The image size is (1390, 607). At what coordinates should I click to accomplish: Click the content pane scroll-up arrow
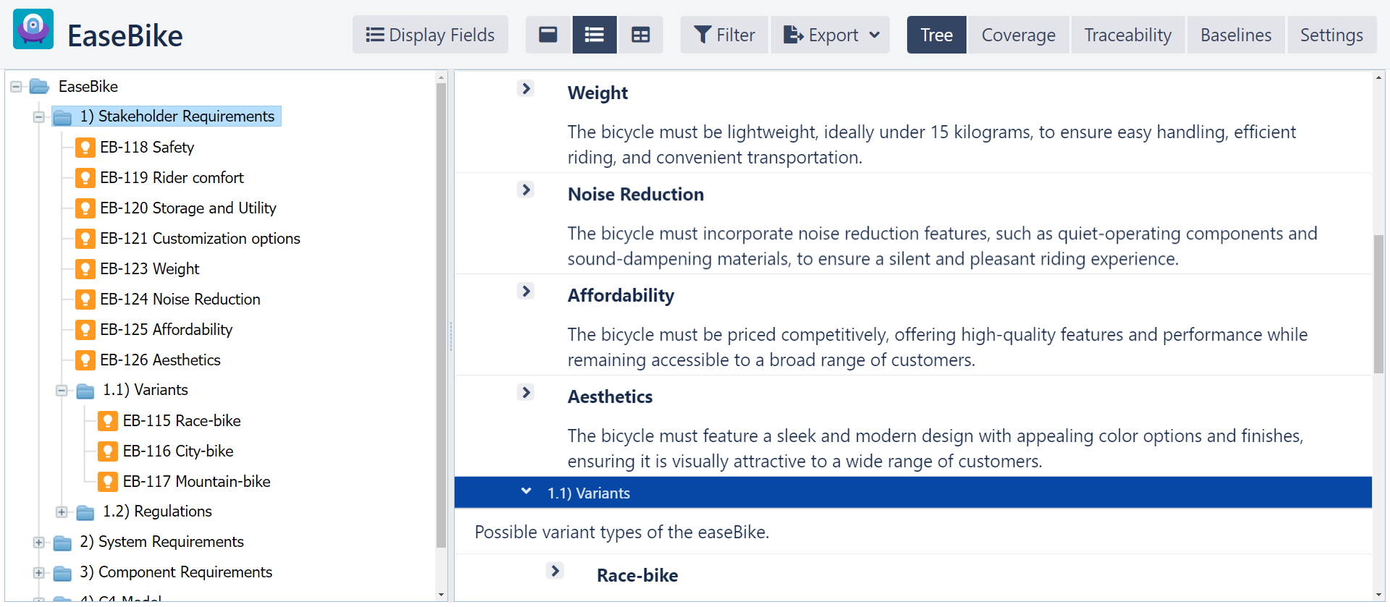[1379, 77]
